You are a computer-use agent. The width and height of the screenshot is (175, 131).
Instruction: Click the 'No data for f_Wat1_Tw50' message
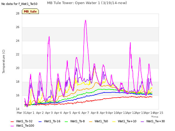(19, 4)
